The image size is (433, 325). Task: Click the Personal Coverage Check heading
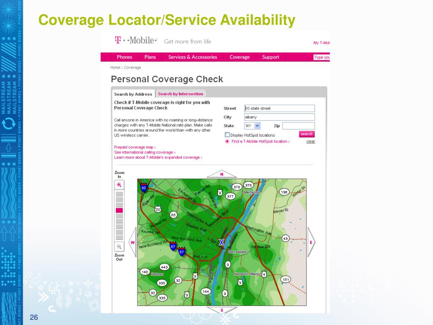tap(167, 79)
